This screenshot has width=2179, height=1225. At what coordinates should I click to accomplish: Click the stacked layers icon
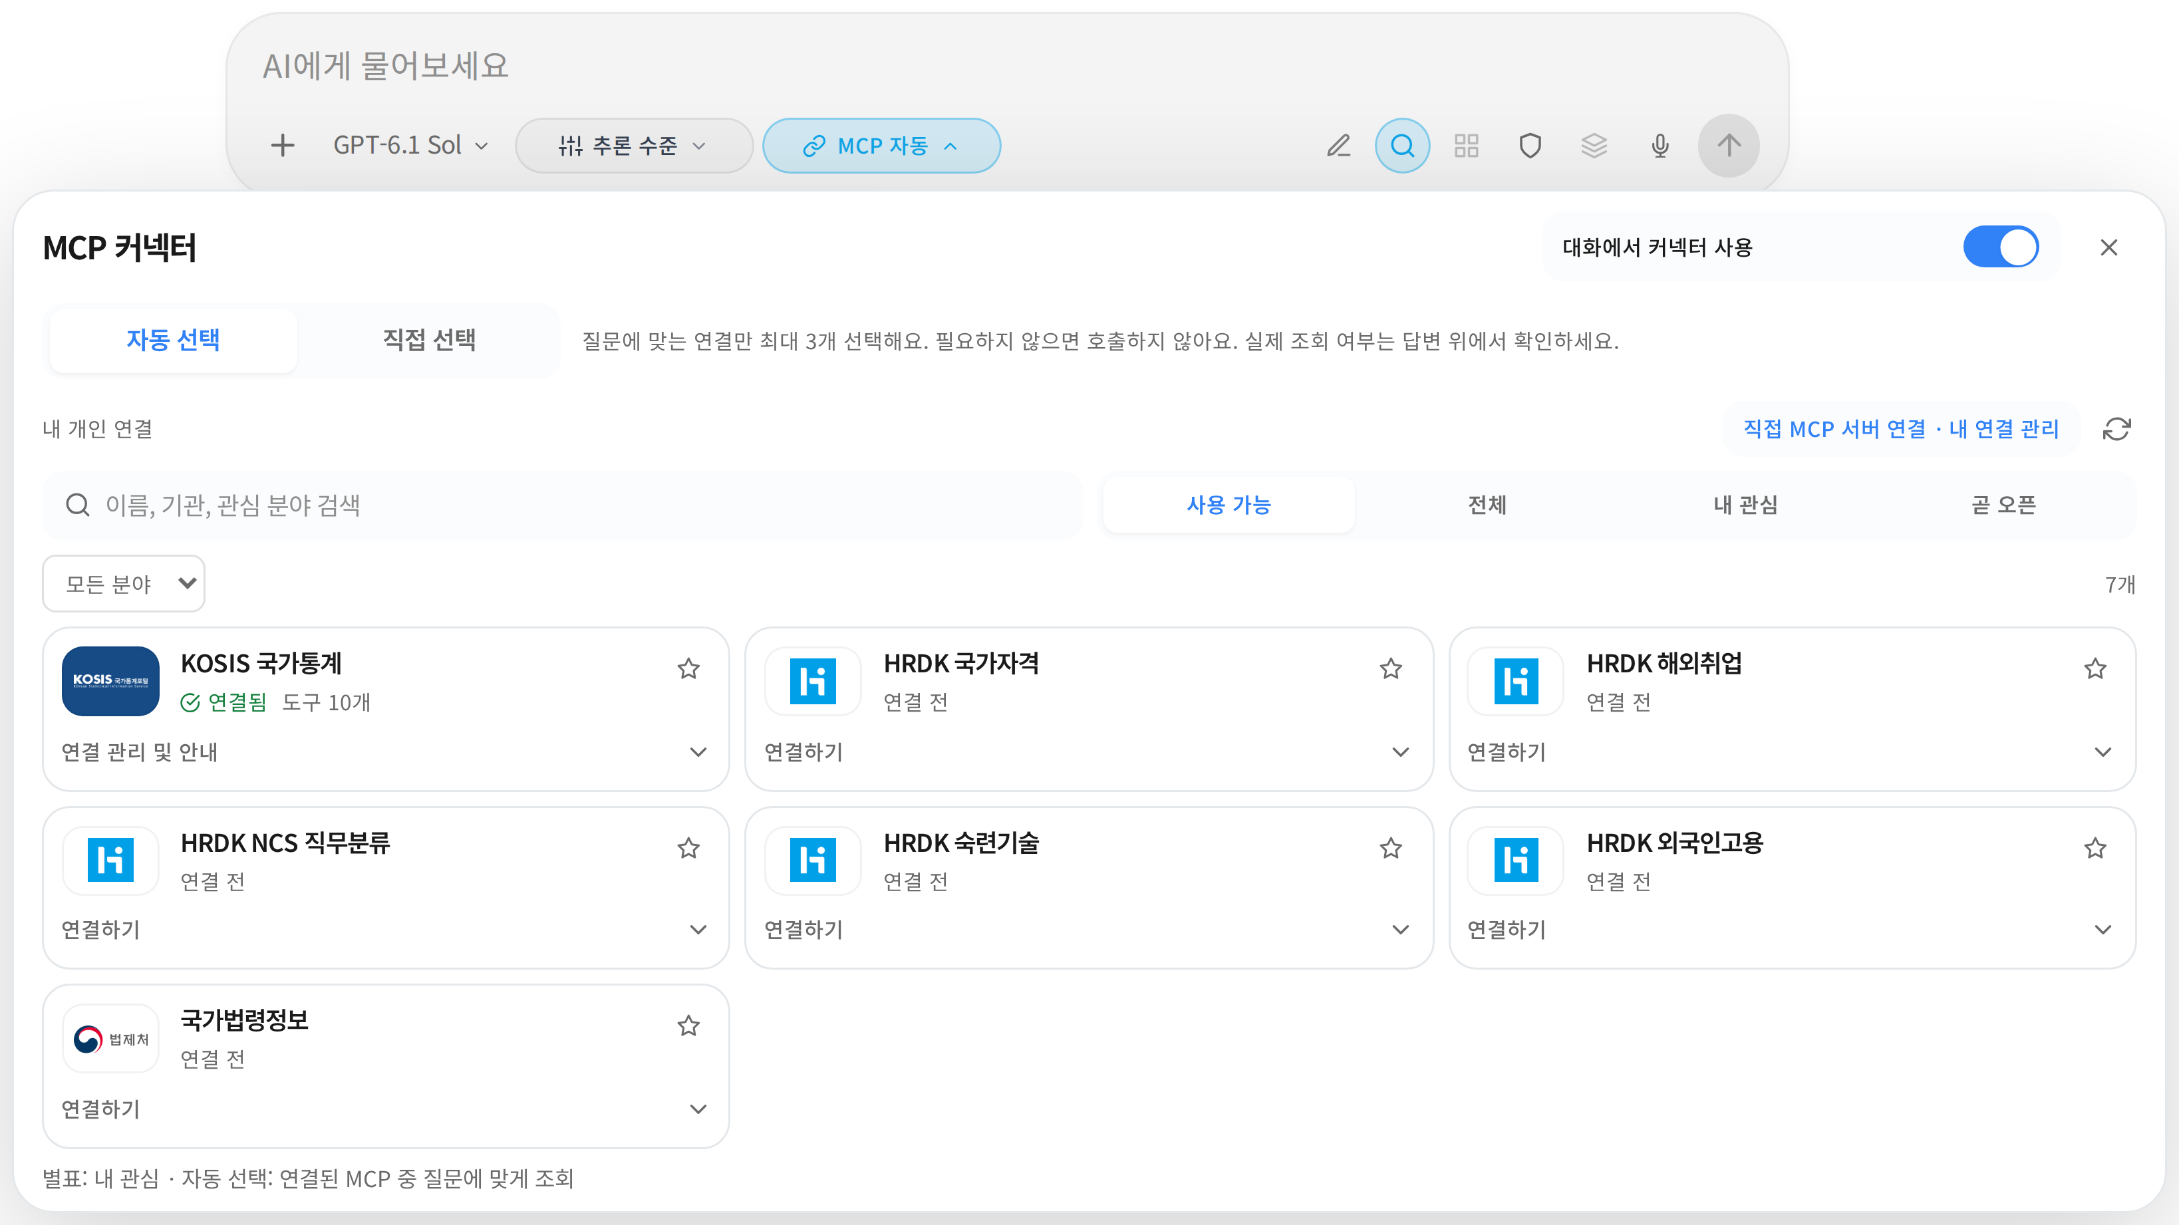pos(1594,146)
